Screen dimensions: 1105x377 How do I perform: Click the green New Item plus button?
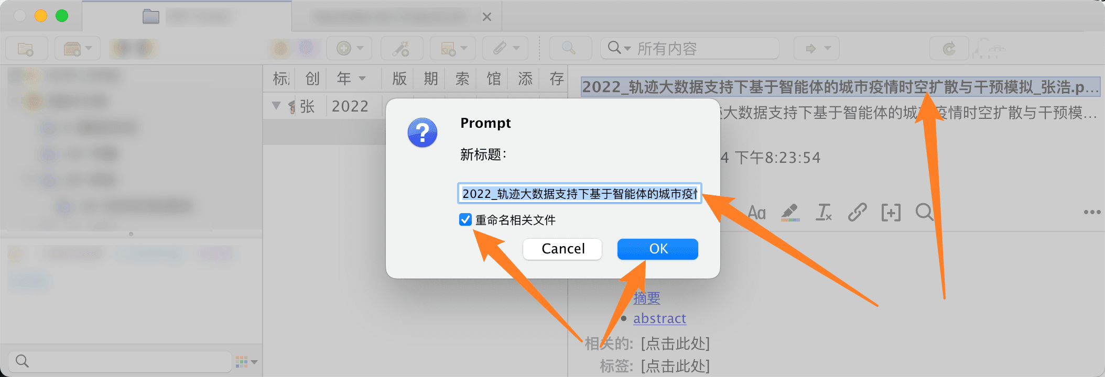(349, 49)
